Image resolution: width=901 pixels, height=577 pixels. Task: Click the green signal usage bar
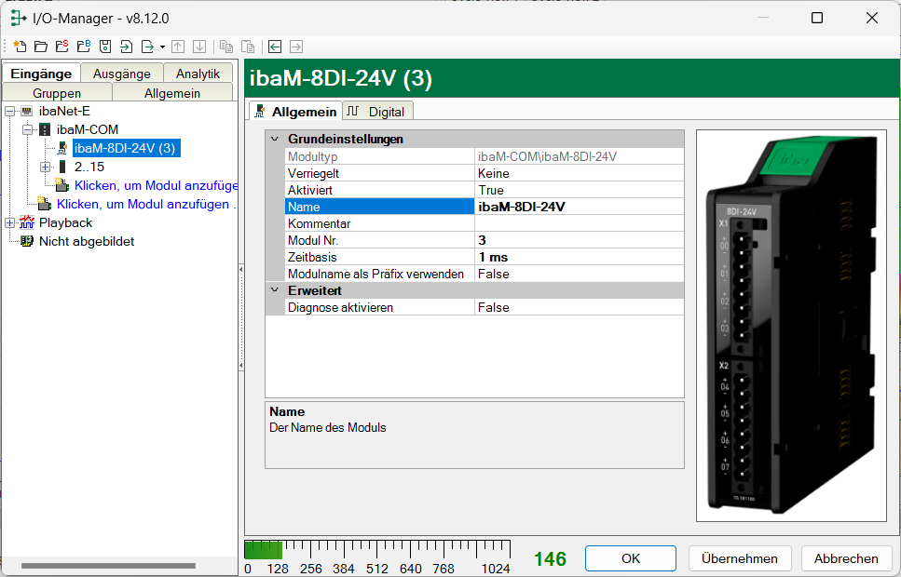[x=263, y=550]
